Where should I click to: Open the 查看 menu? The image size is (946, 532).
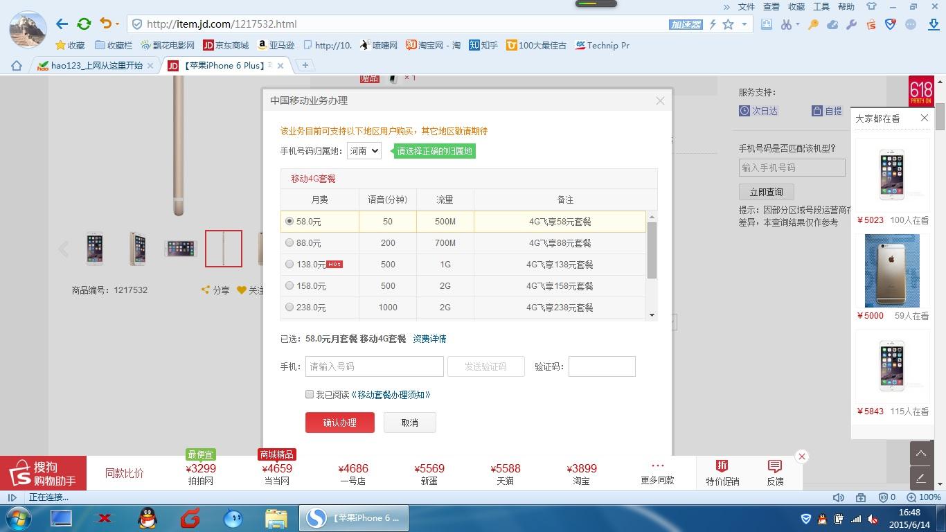tap(771, 7)
